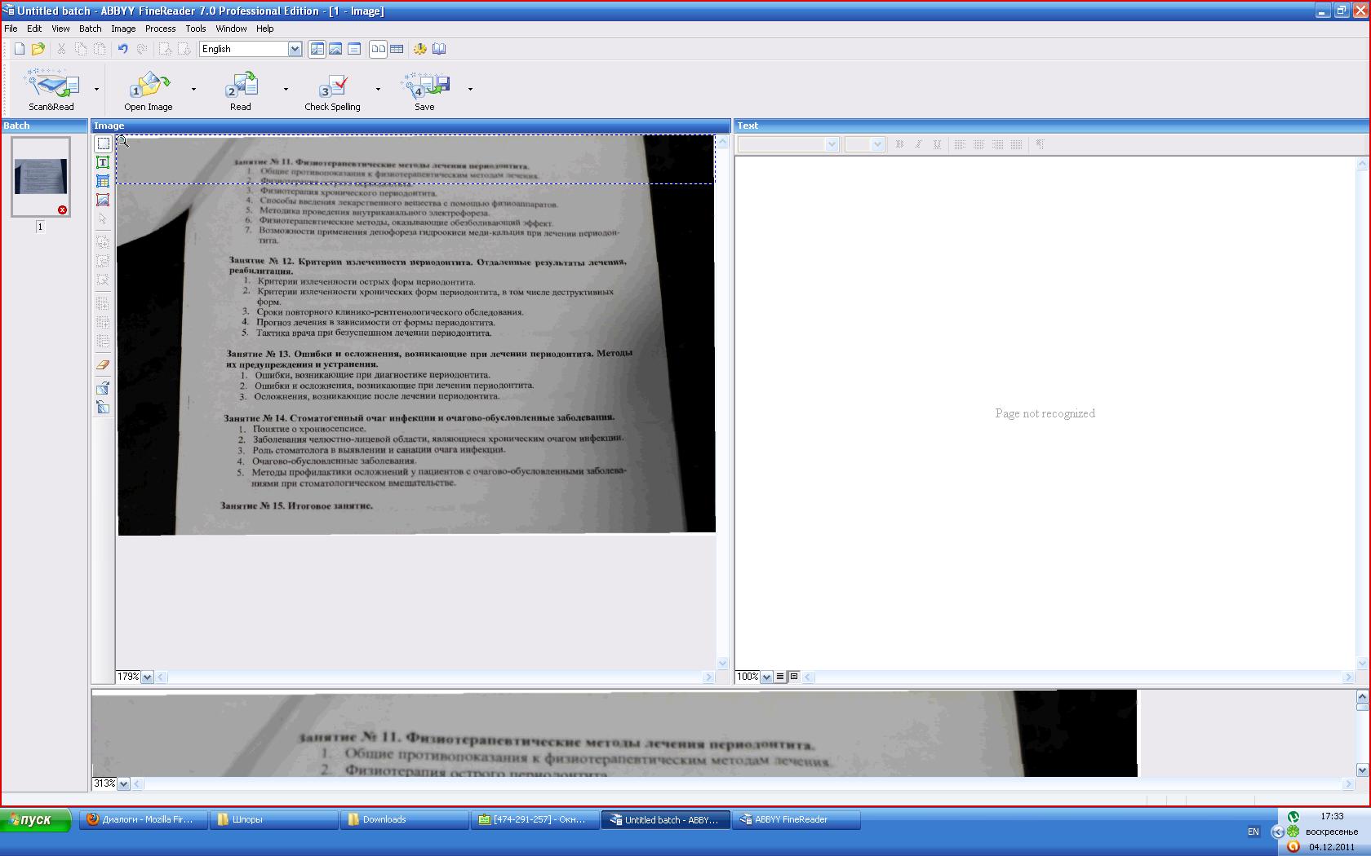Expand the Open Image options arrow
This screenshot has width=1371, height=856.
click(193, 89)
